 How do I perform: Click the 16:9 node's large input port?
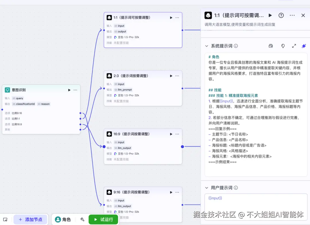tap(104, 147)
